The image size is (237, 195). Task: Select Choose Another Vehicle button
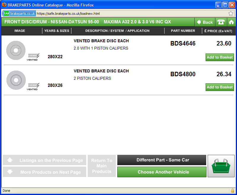coord(162,172)
